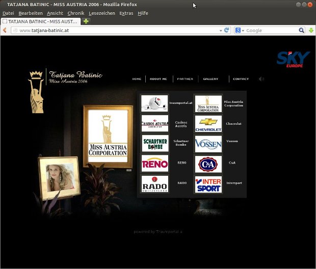Follow the powered by Traumportal link
The height and width of the screenshot is (269, 316).
tap(158, 232)
